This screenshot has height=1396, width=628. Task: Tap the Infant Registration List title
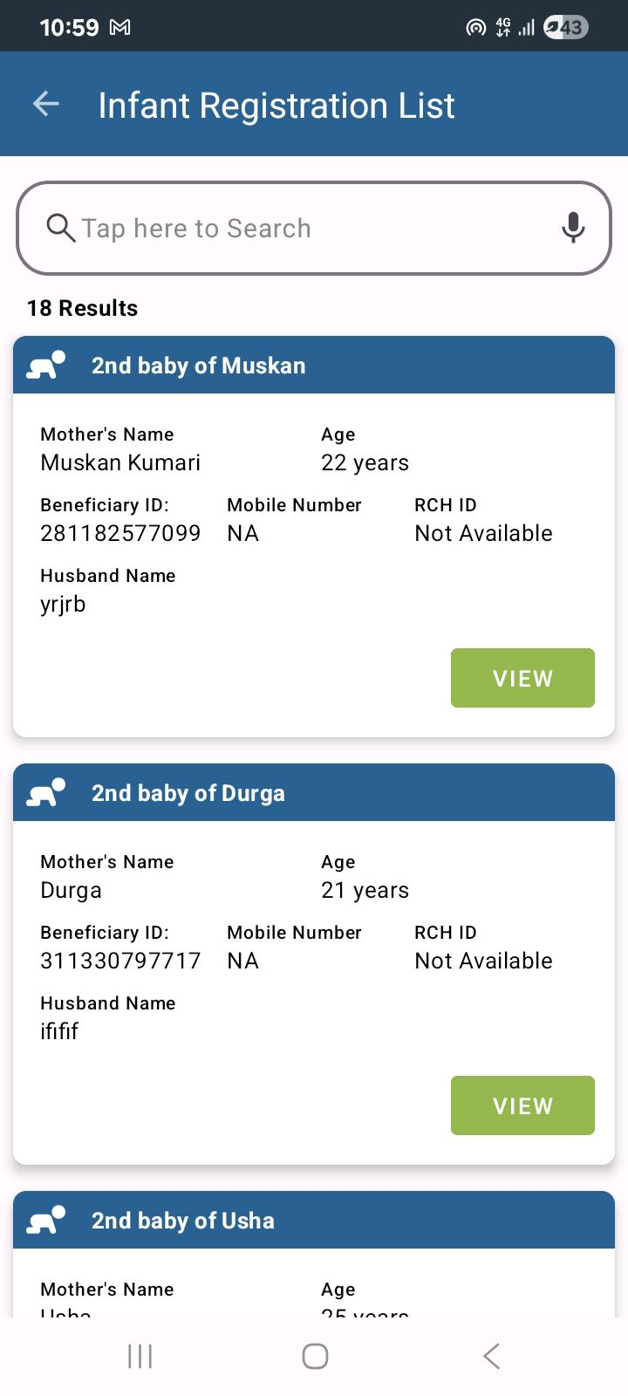tap(276, 106)
